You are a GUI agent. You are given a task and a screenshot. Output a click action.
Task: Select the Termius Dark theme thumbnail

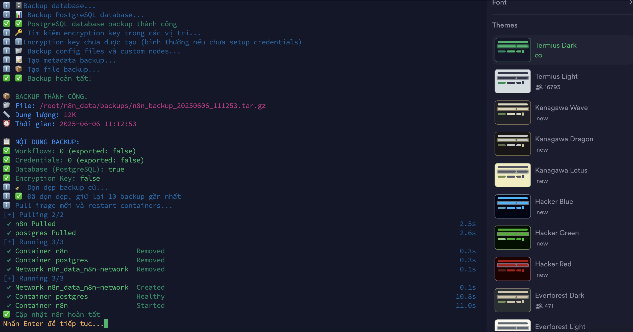coord(513,50)
